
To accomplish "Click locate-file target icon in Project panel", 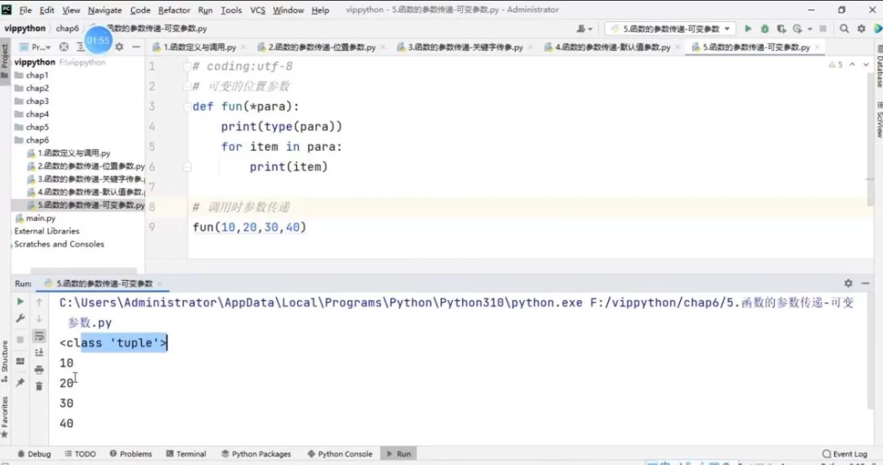I will [63, 47].
